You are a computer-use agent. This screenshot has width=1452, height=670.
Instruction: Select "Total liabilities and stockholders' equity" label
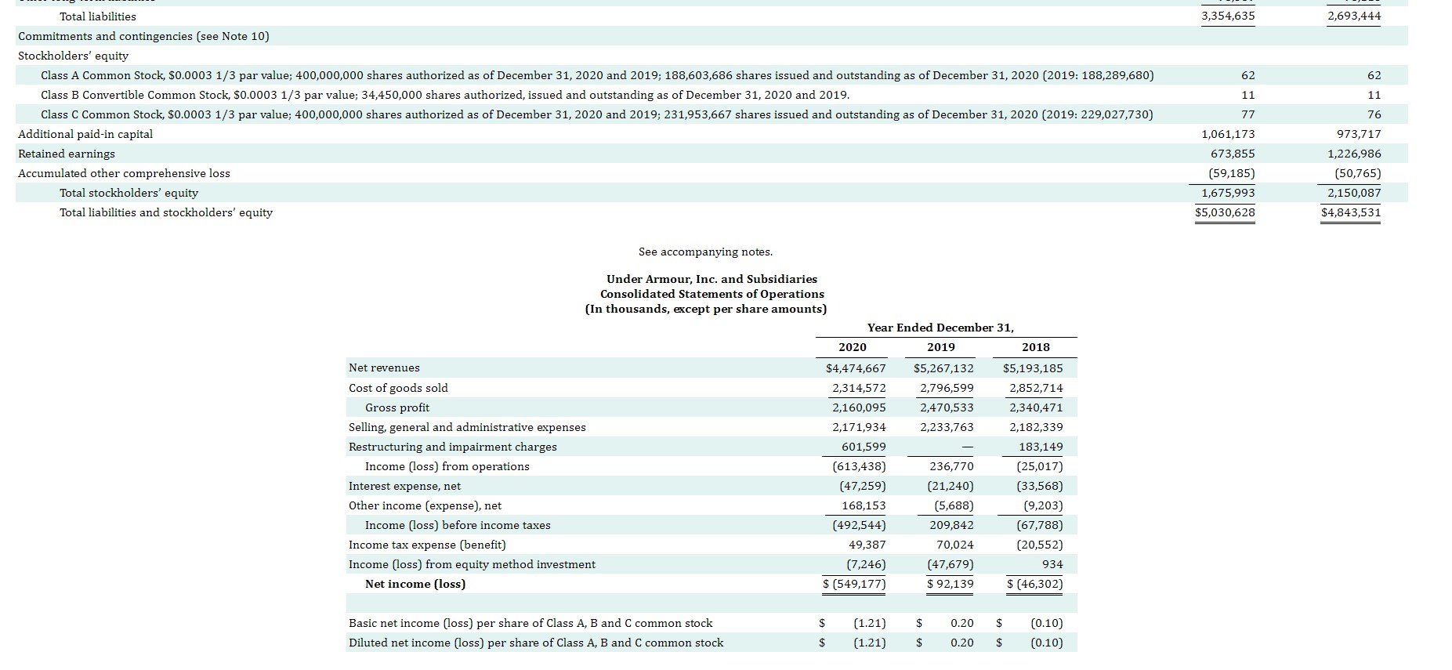click(x=166, y=212)
